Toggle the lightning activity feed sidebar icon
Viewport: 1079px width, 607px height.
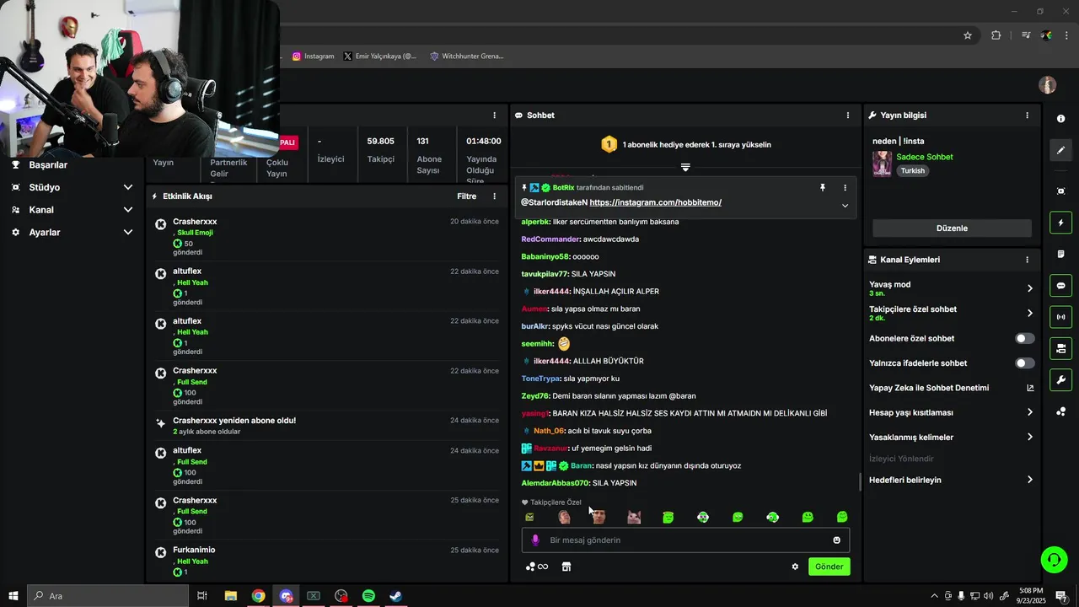coord(1060,223)
